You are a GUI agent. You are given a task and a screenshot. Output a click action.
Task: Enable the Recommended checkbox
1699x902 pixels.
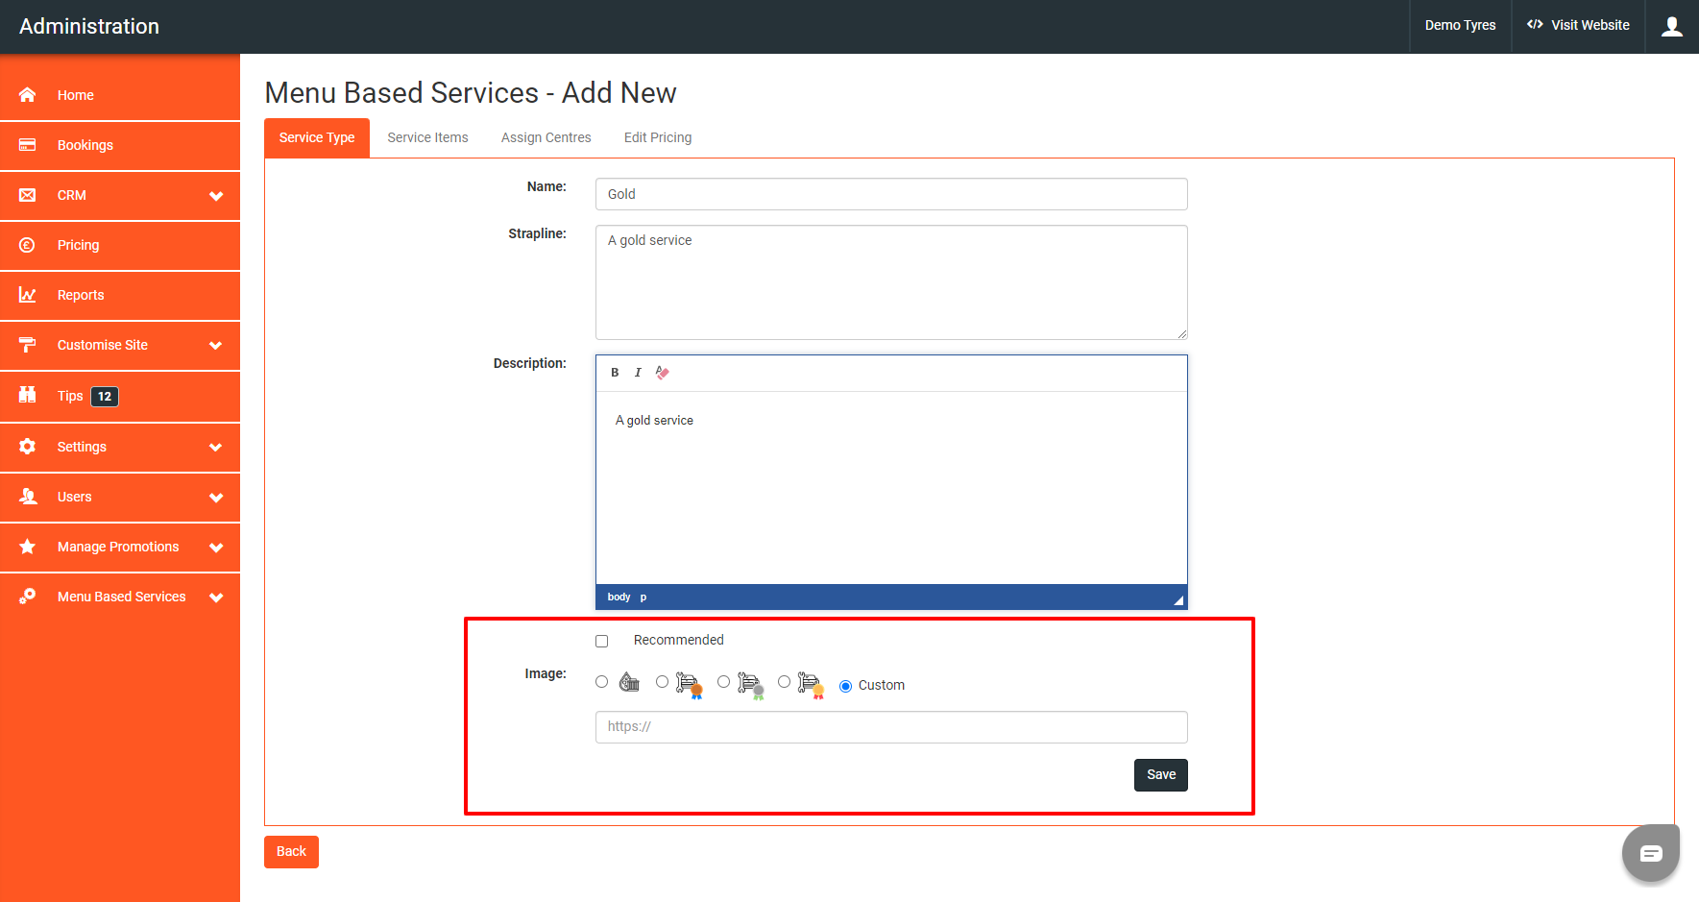point(602,640)
